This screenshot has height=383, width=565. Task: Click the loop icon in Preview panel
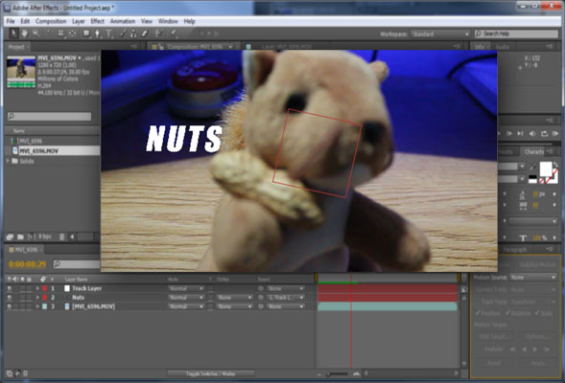point(544,133)
